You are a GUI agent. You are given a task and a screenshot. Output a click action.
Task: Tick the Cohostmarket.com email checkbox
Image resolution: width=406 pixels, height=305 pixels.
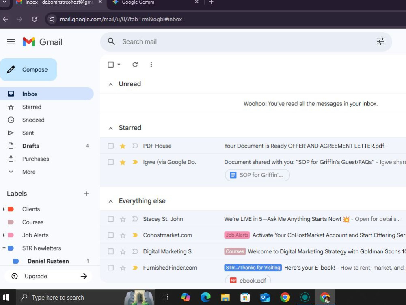tap(110, 235)
